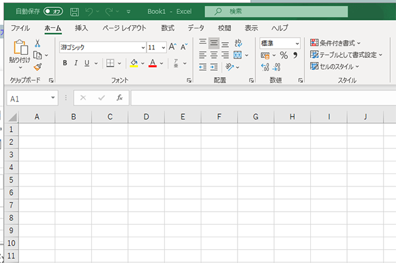Click the Borders icon
Image resolution: width=396 pixels, height=263 pixels.
[x=110, y=63]
